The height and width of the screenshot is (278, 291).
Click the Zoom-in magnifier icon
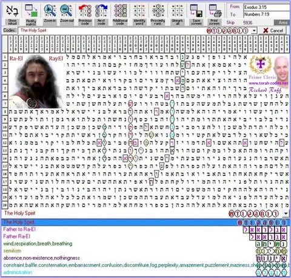click(50, 11)
